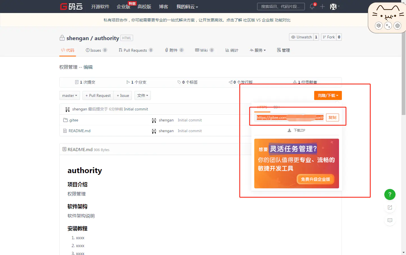Click the HTML language label
The height and width of the screenshot is (255, 406).
pyautogui.click(x=127, y=38)
